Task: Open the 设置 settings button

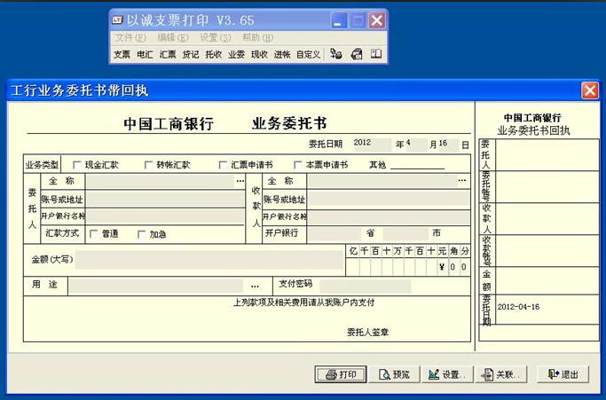Action: point(447,374)
